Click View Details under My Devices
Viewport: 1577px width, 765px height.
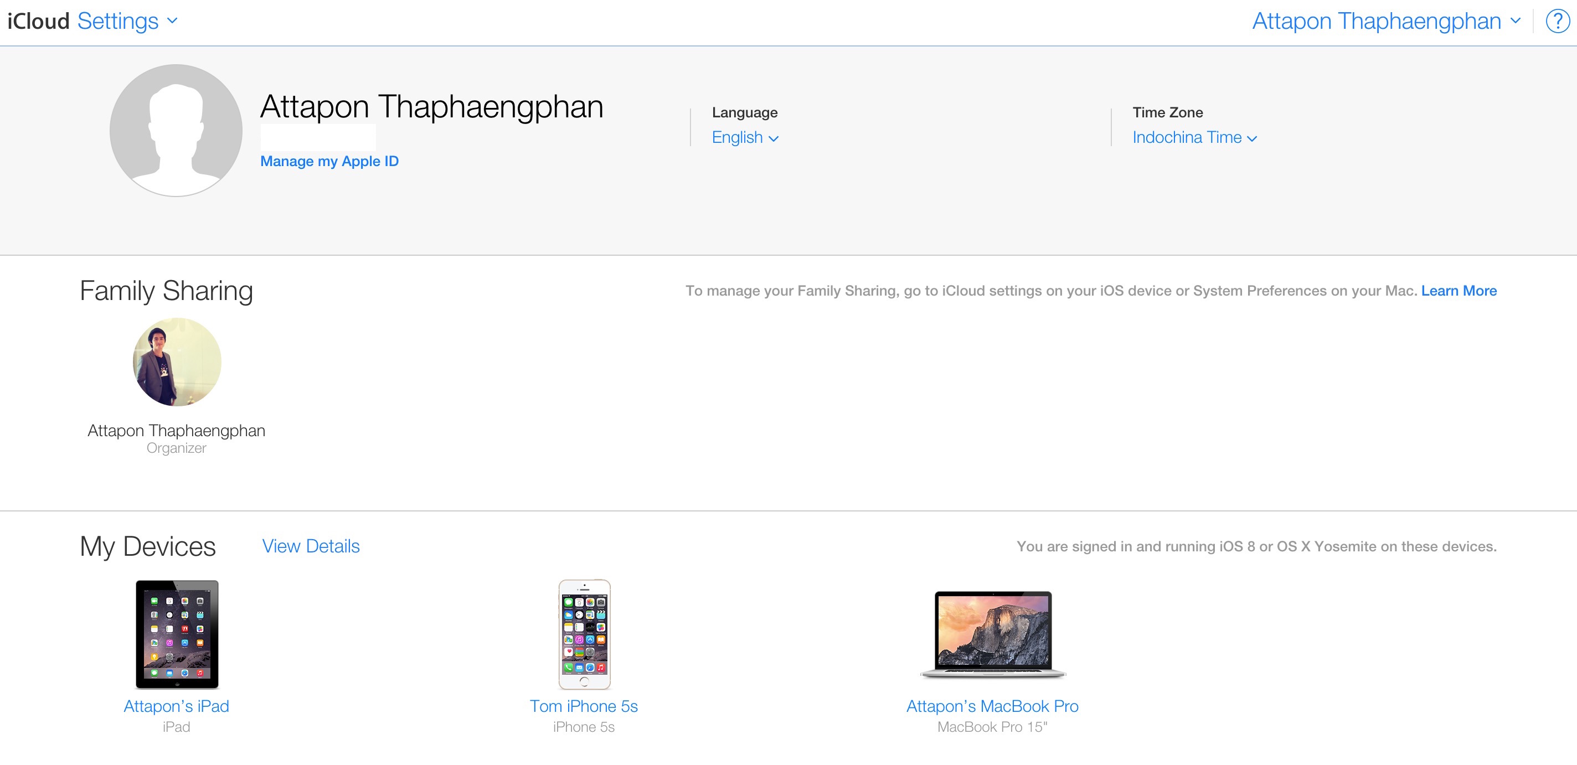tap(311, 546)
